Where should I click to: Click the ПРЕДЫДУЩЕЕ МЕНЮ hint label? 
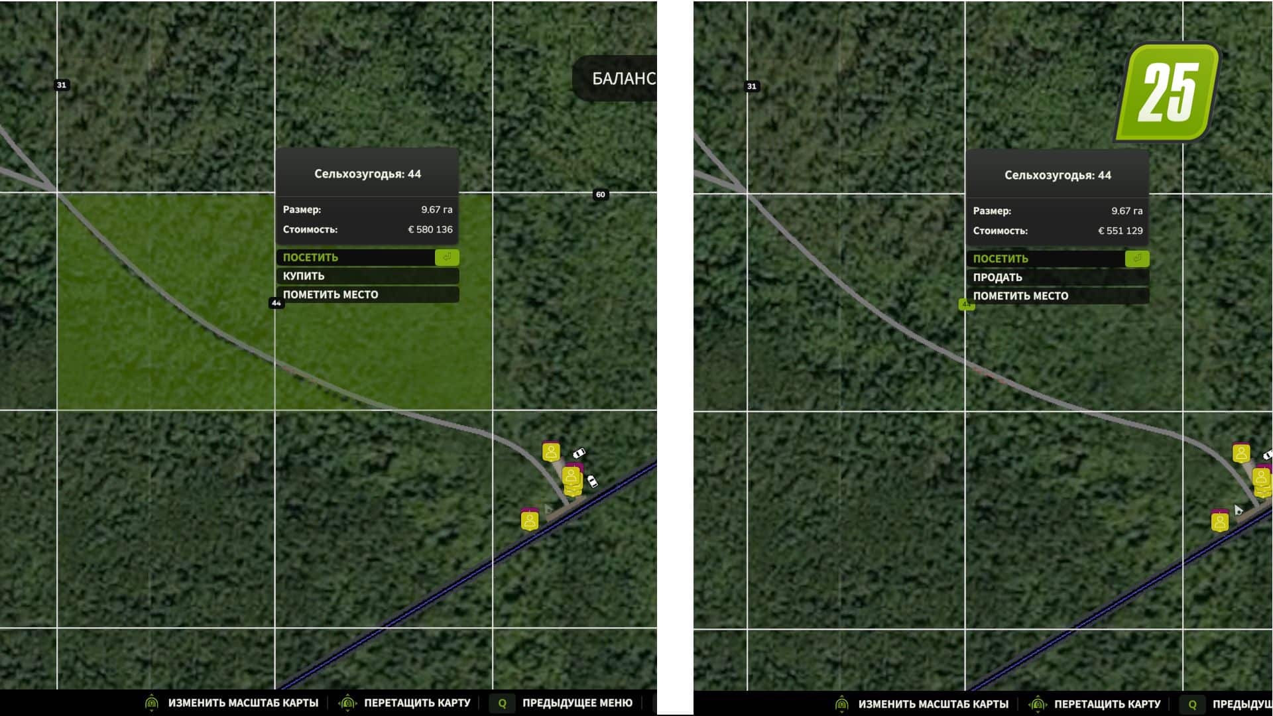(577, 703)
